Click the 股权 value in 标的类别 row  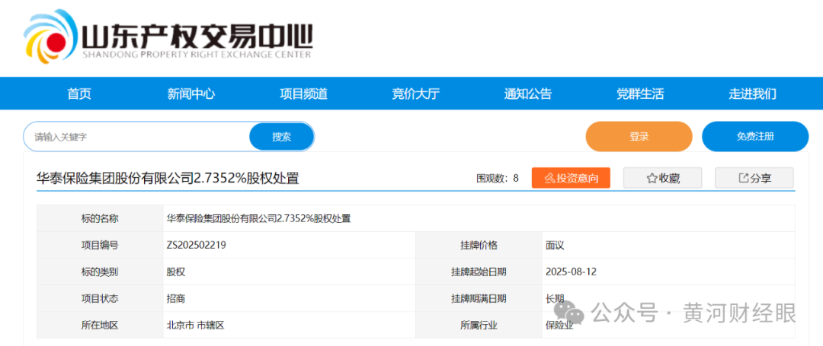(x=175, y=271)
